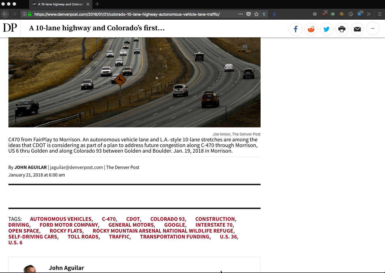The width and height of the screenshot is (385, 273).
Task: Open the ROCKY FLATS tag
Action: pyautogui.click(x=66, y=231)
